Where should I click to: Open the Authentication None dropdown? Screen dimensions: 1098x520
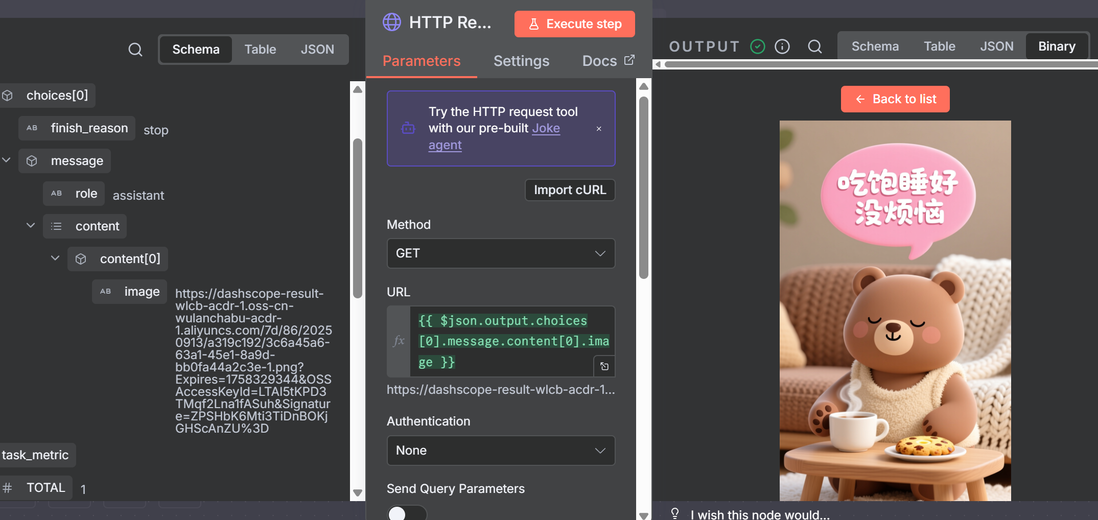[501, 451]
